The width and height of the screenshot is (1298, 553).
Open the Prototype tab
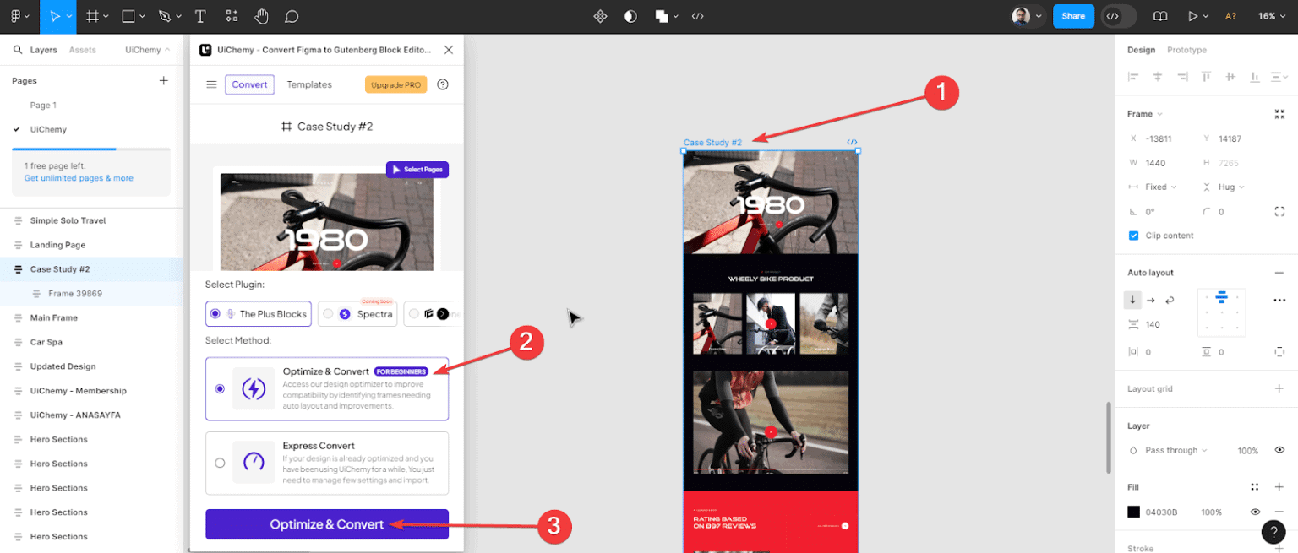coord(1186,50)
